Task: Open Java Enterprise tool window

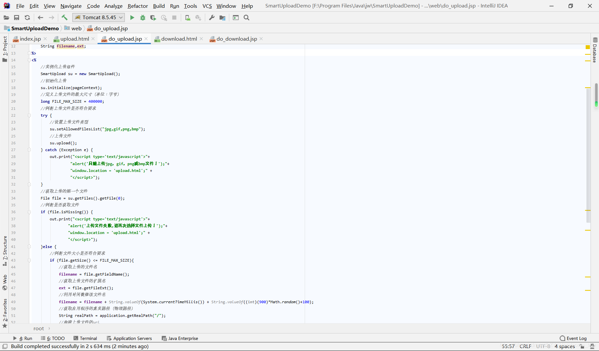Action: (180, 338)
